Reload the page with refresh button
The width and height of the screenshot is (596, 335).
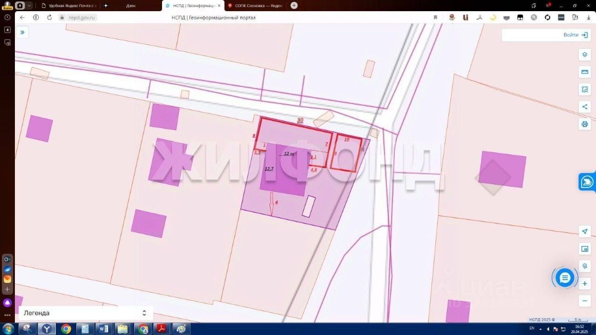pos(49,18)
